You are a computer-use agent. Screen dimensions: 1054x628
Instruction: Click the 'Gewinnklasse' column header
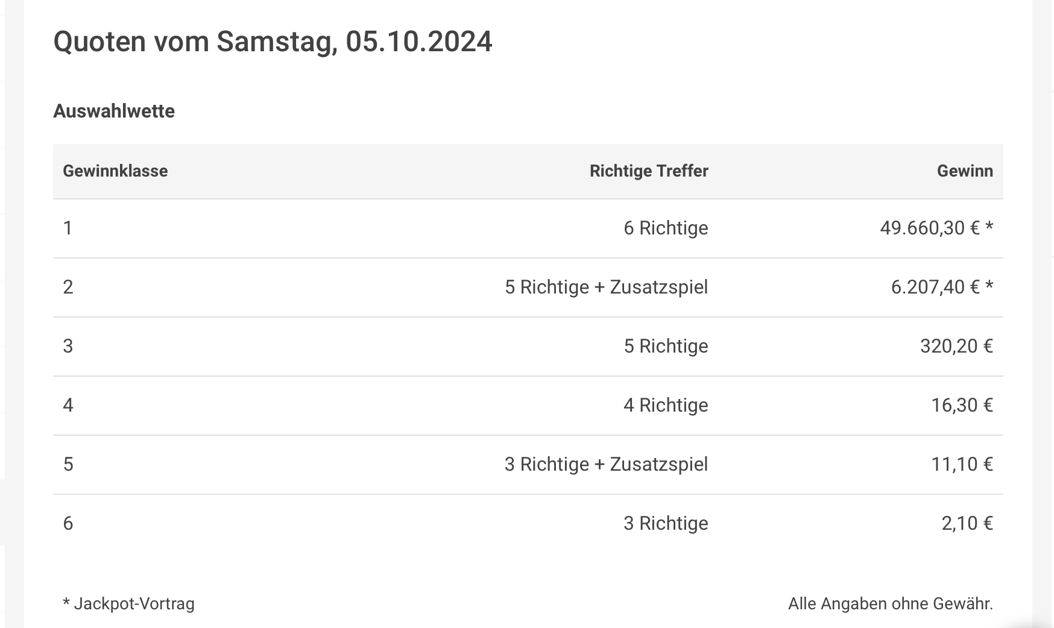(x=115, y=171)
